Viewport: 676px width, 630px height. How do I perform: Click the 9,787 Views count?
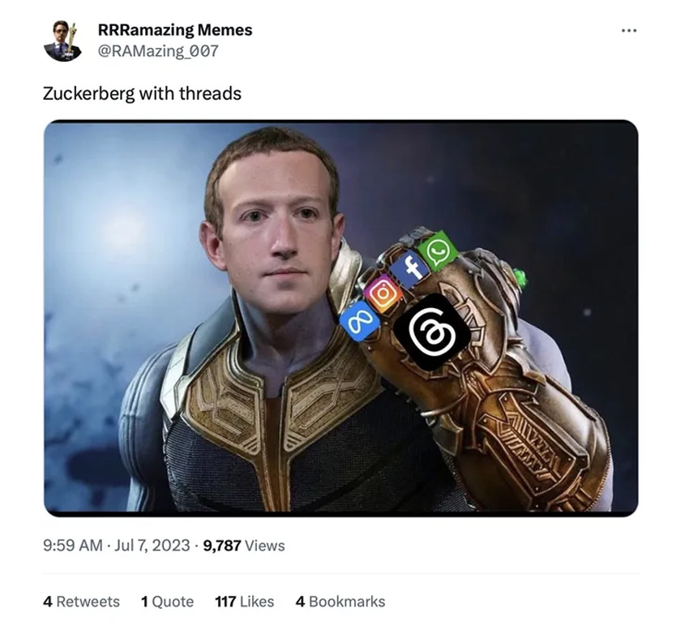coord(244,545)
